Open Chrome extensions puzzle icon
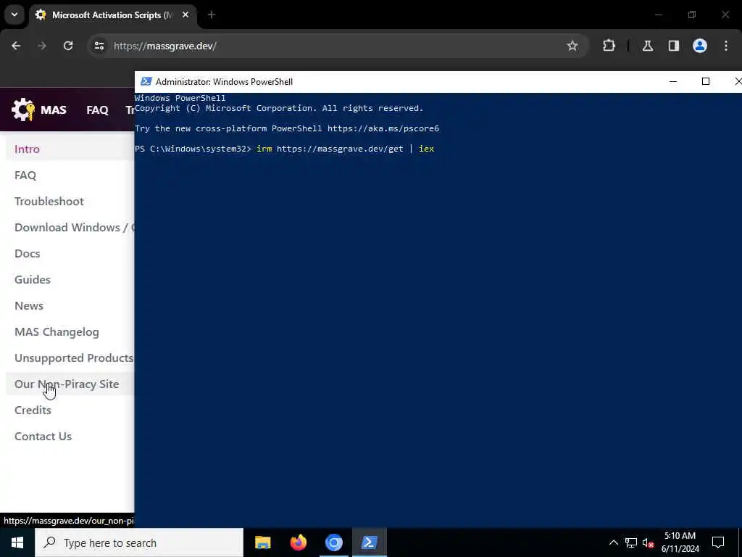 [609, 46]
